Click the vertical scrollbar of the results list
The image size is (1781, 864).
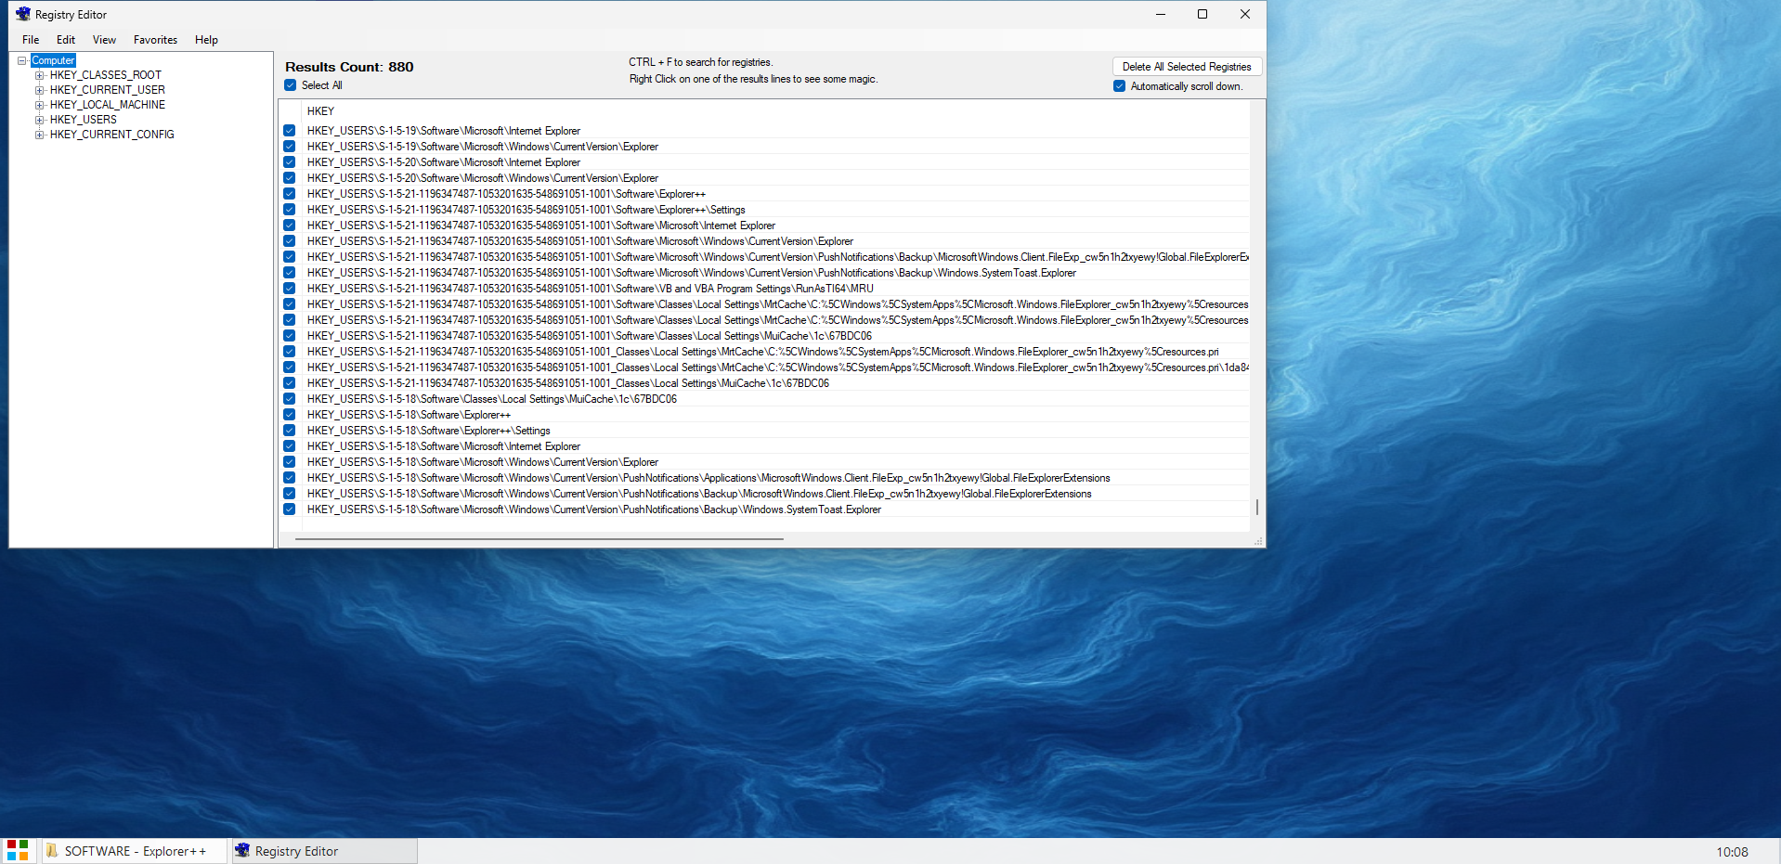(x=1255, y=507)
